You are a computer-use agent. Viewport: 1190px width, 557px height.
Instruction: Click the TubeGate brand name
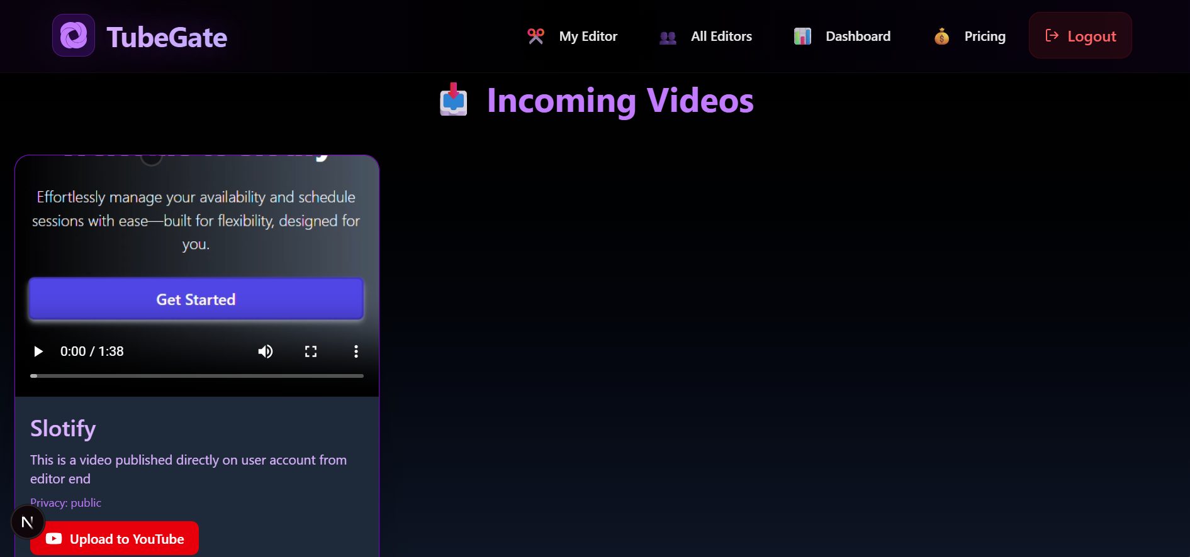[x=167, y=37]
